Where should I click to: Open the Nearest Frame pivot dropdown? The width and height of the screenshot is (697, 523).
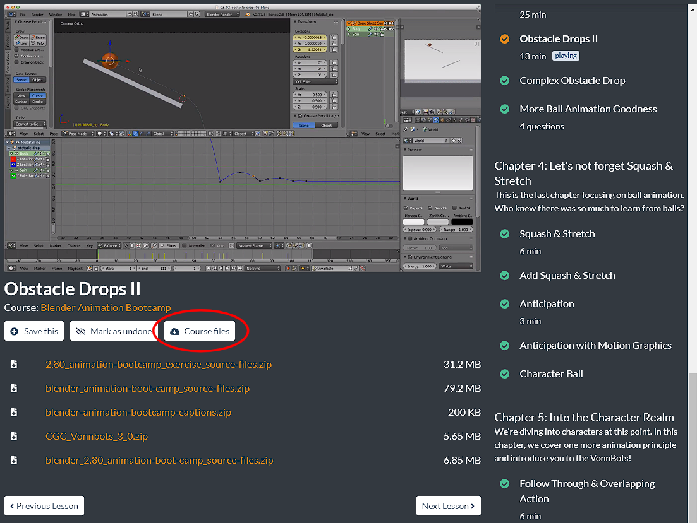tap(254, 245)
